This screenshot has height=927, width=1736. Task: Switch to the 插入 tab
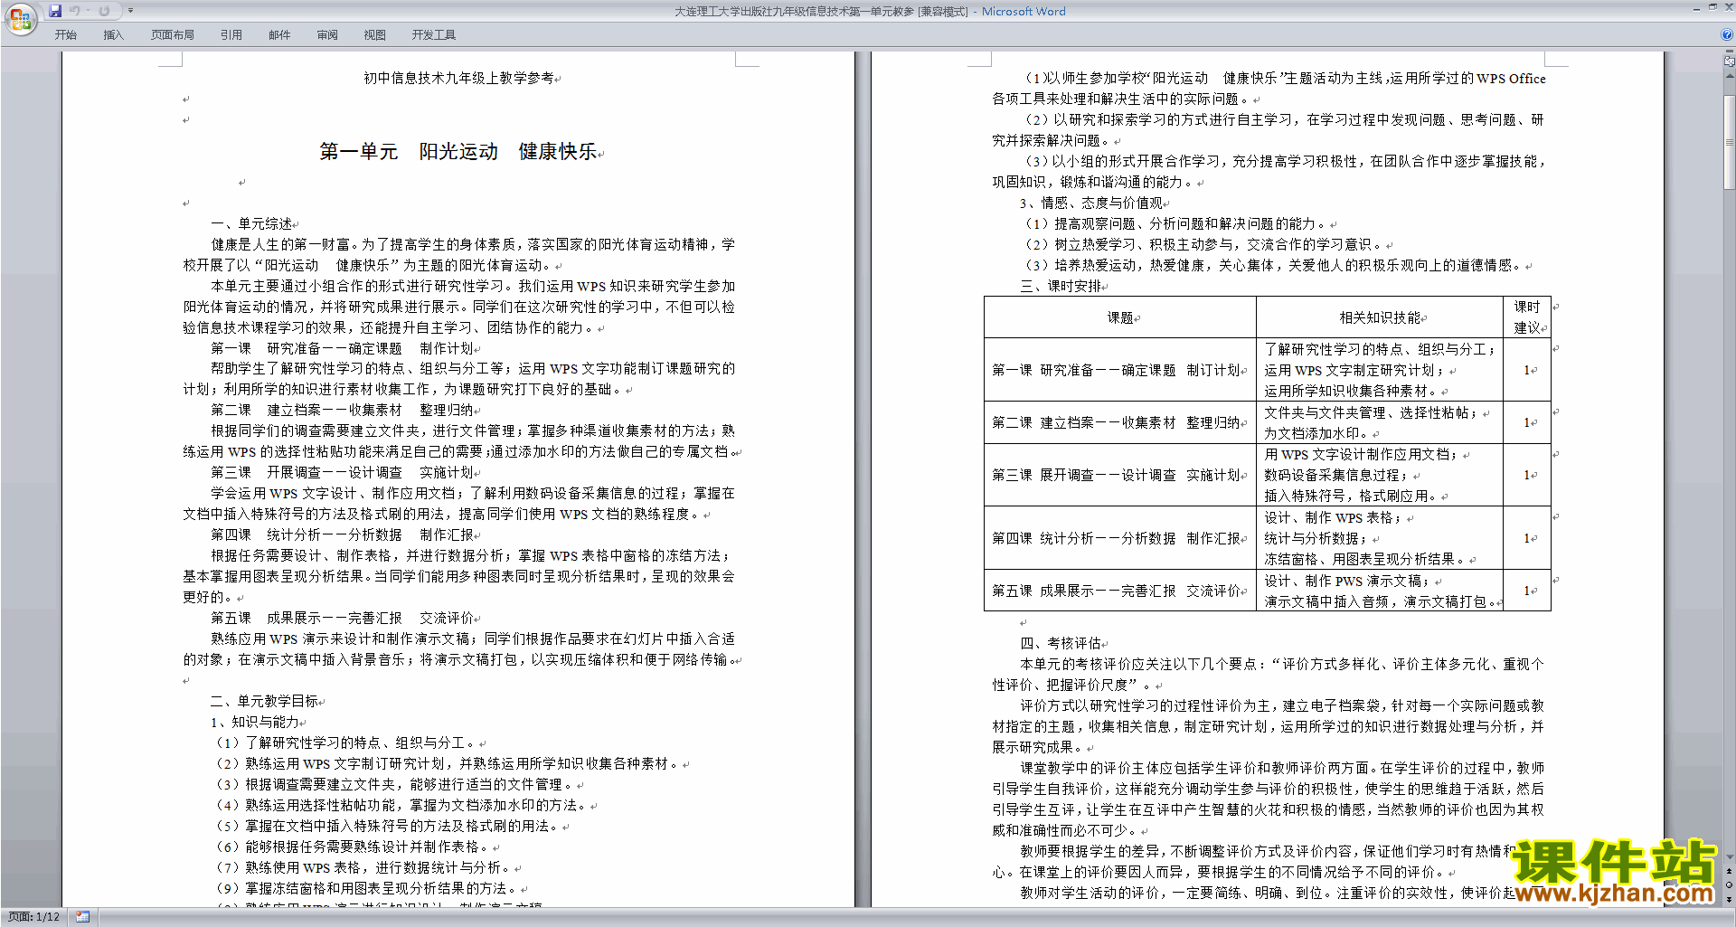click(x=113, y=34)
